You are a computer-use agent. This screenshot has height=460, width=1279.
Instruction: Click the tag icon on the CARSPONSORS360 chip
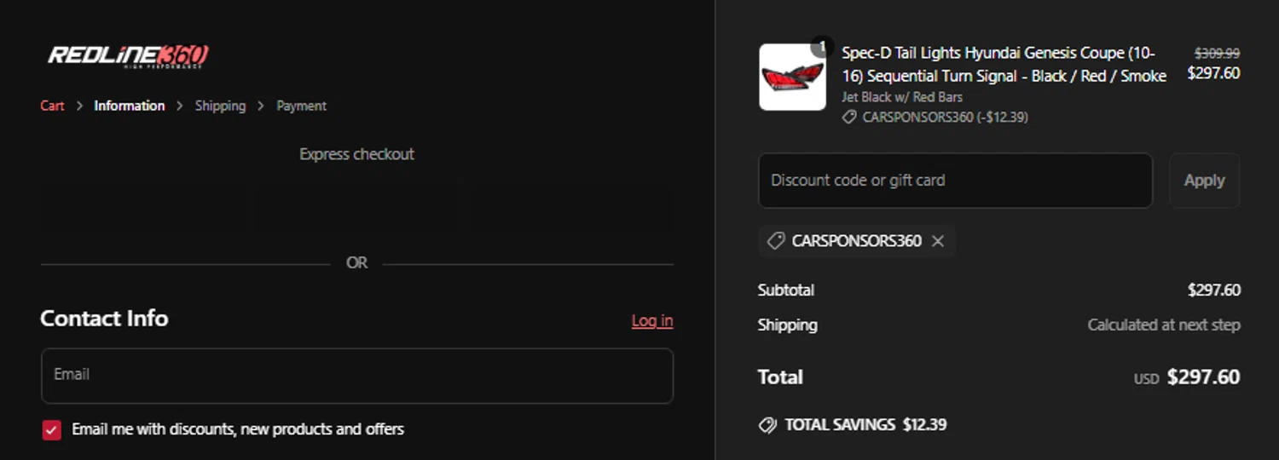[x=775, y=241]
